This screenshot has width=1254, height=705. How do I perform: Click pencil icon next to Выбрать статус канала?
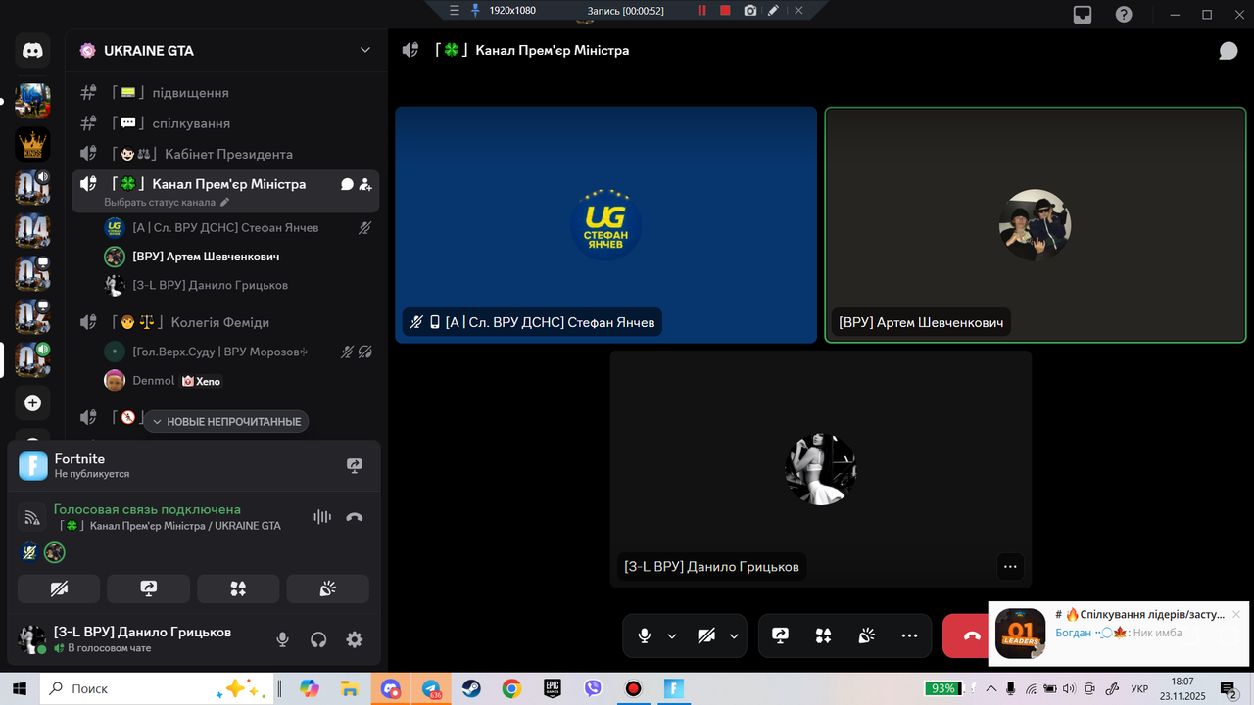pos(224,202)
